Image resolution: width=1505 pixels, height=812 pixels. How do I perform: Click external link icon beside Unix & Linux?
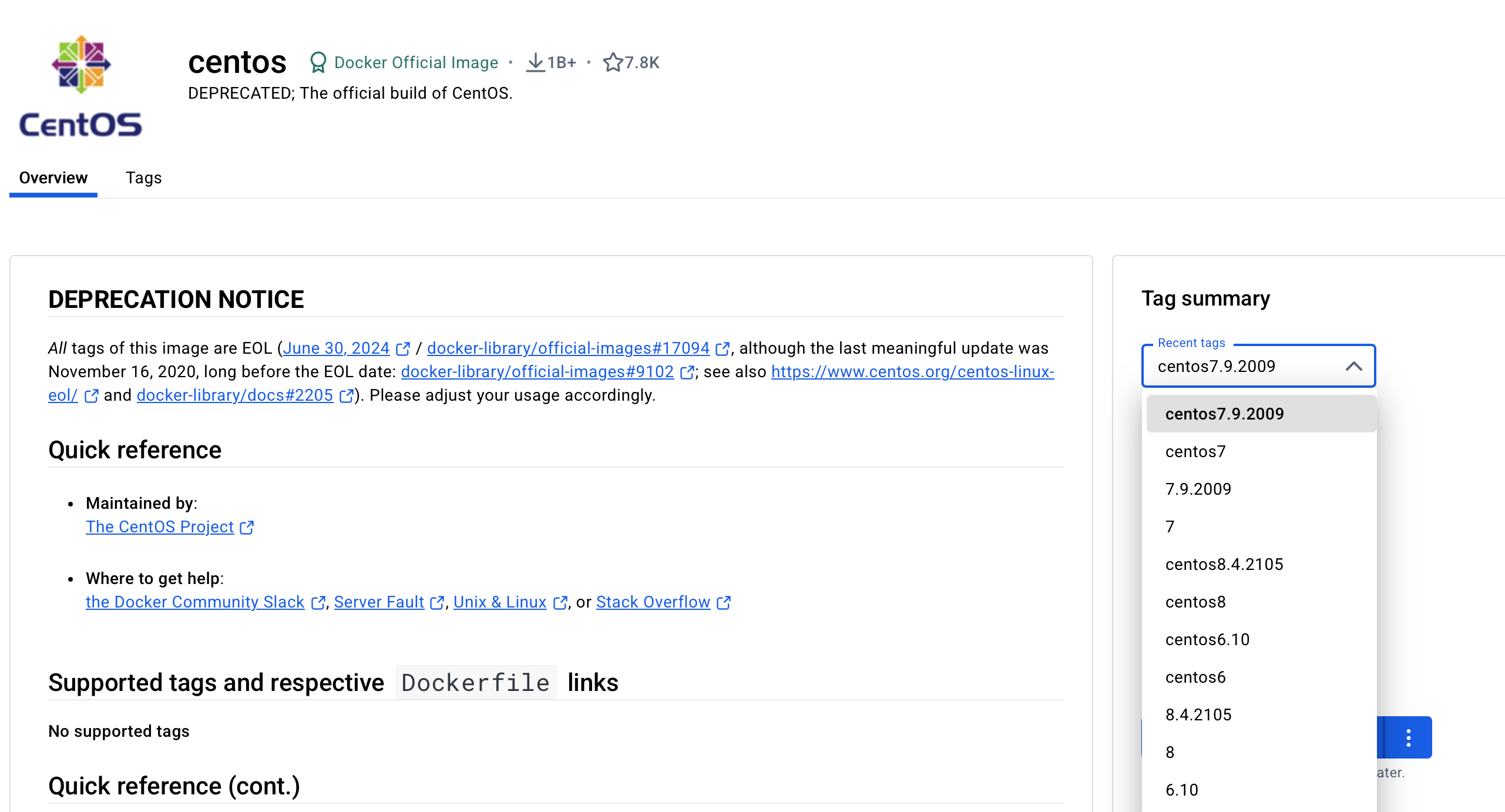pyautogui.click(x=559, y=602)
